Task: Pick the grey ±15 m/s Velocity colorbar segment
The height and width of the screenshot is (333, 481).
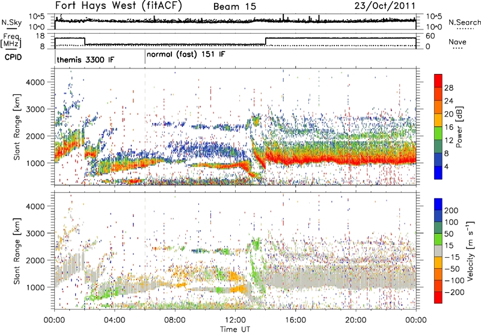Action: [x=438, y=251]
